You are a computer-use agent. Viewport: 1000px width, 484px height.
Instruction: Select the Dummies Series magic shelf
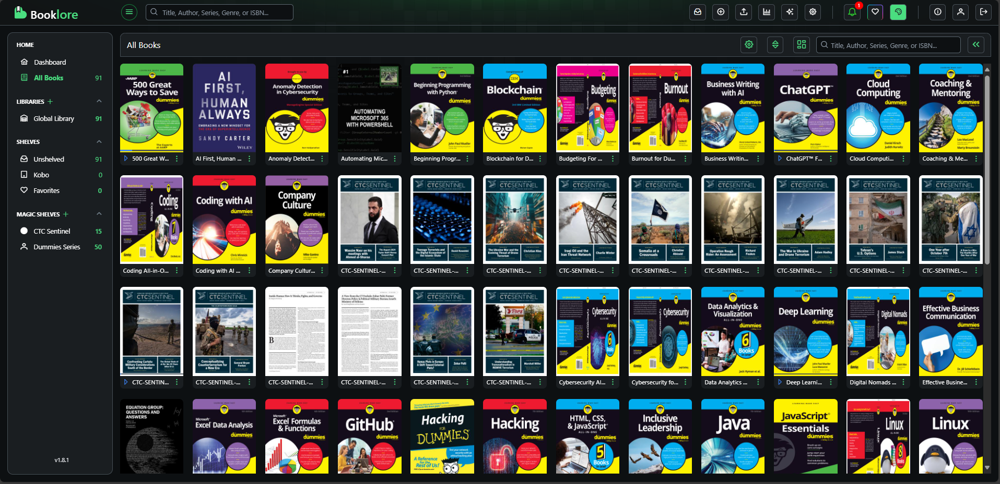[x=56, y=247]
